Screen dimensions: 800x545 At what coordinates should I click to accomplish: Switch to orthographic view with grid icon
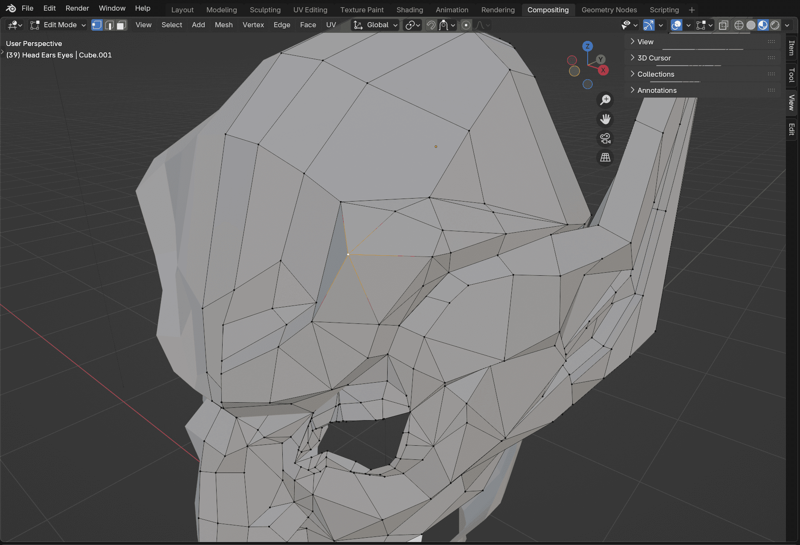pyautogui.click(x=605, y=158)
